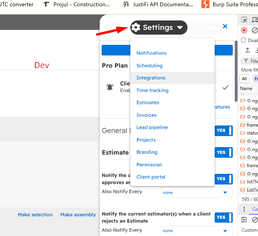Choose Time tracking menu entry

coord(152,90)
